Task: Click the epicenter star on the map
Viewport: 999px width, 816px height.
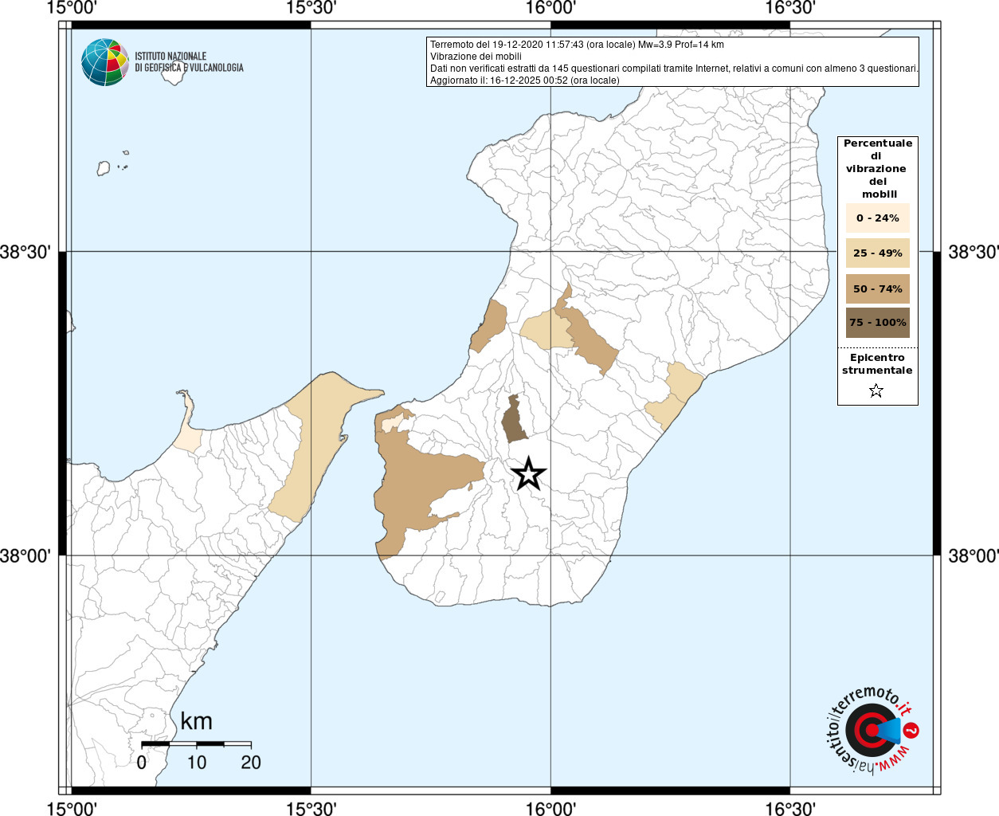Action: point(528,474)
